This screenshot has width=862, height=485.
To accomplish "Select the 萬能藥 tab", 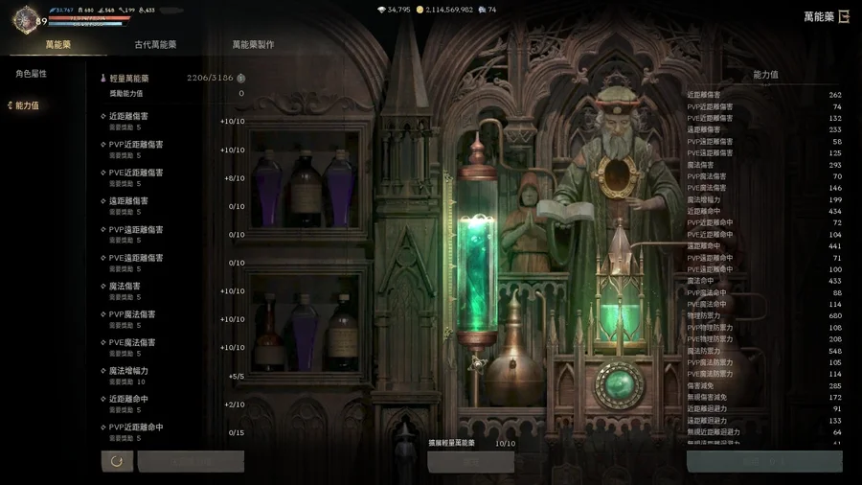I will coord(57,45).
